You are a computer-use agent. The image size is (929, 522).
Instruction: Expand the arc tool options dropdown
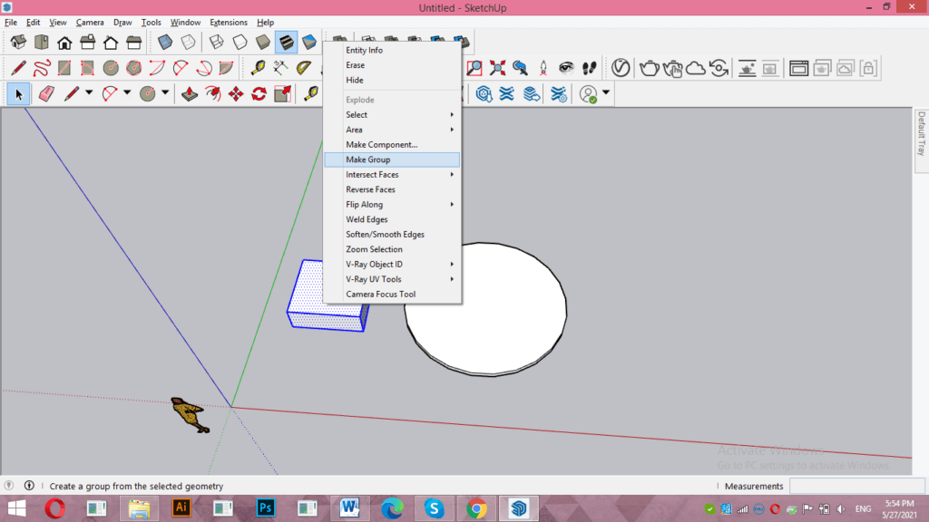[127, 93]
